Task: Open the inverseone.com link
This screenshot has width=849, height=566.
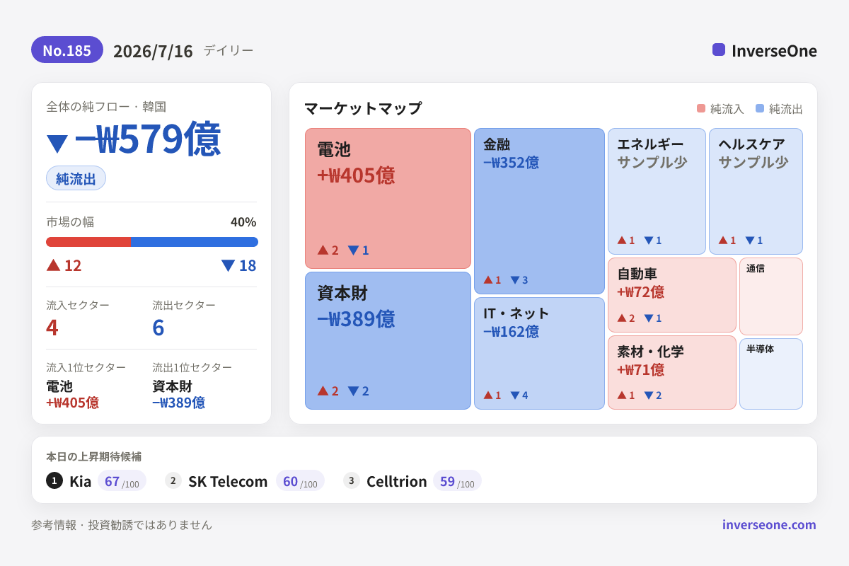Action: [x=769, y=524]
